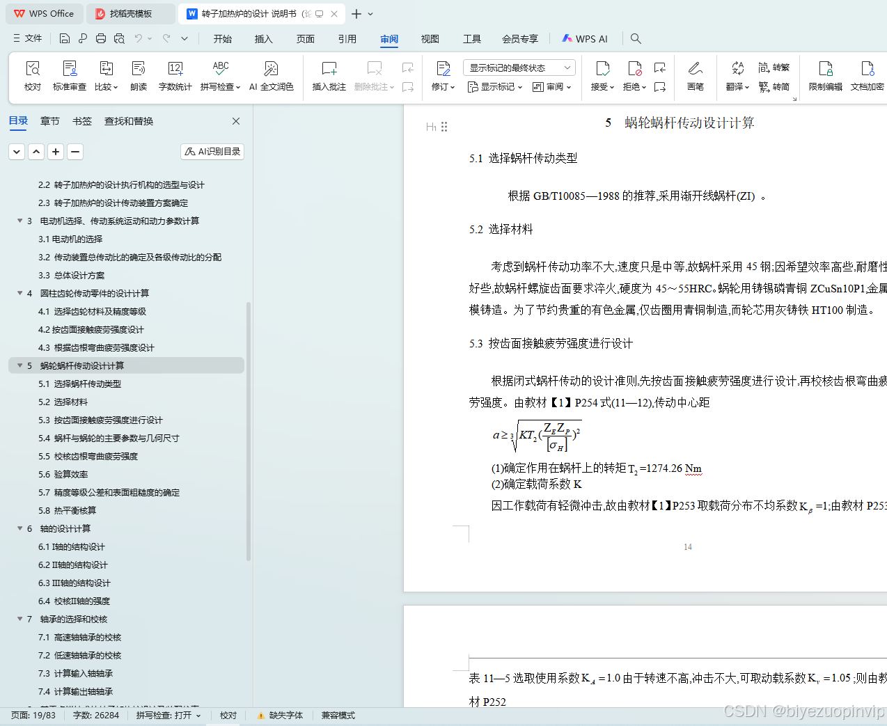Open the 文件 menu

click(x=28, y=38)
